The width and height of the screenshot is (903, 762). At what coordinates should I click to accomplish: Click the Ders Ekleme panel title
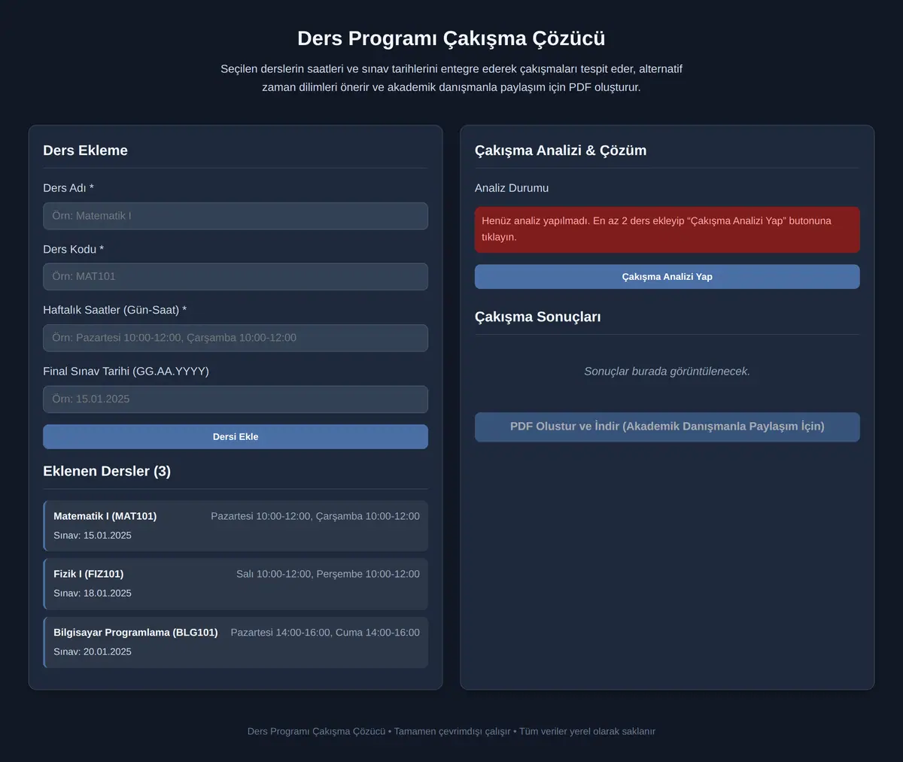point(85,150)
